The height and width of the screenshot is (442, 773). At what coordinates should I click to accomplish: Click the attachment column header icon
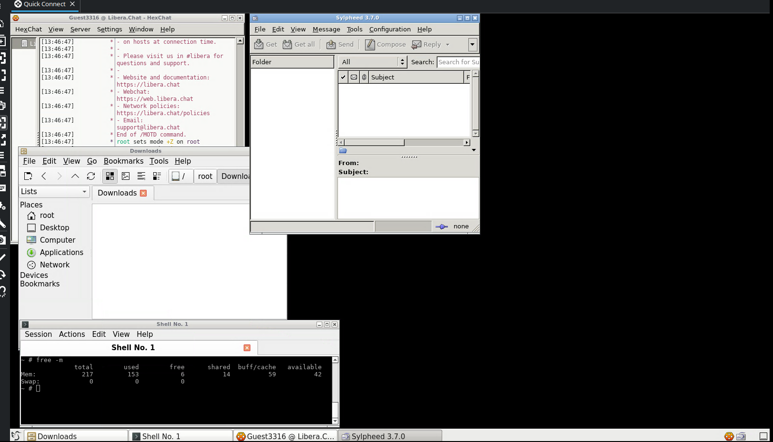[x=364, y=77]
